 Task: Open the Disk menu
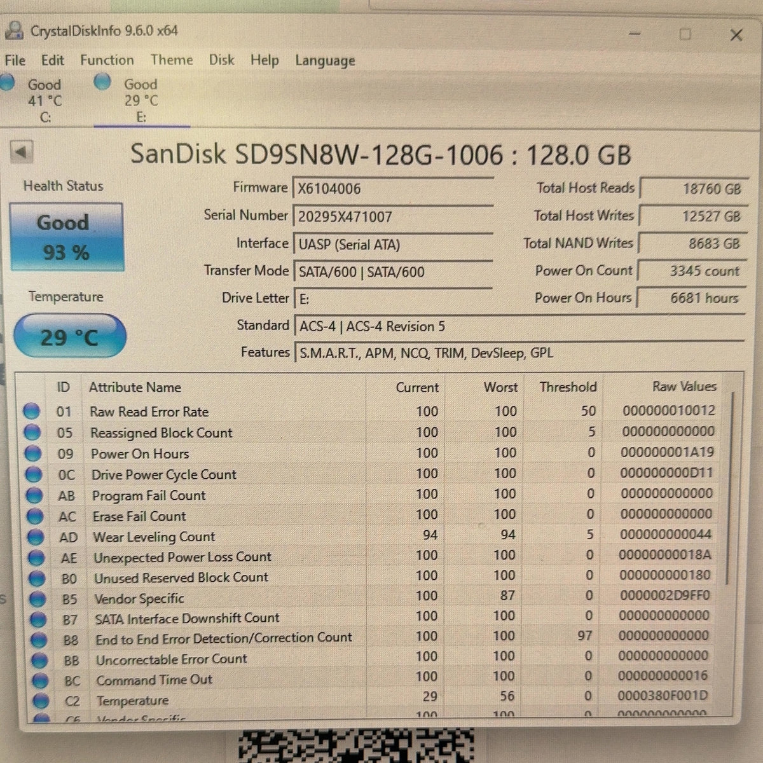222,60
